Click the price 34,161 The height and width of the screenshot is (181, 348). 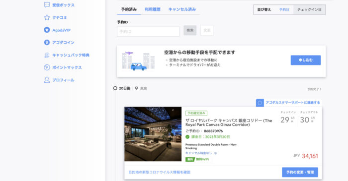pos(310,156)
